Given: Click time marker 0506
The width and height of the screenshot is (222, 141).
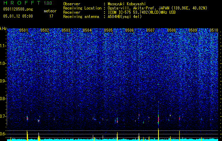Looking at the screenshot, I should pos(130,30).
